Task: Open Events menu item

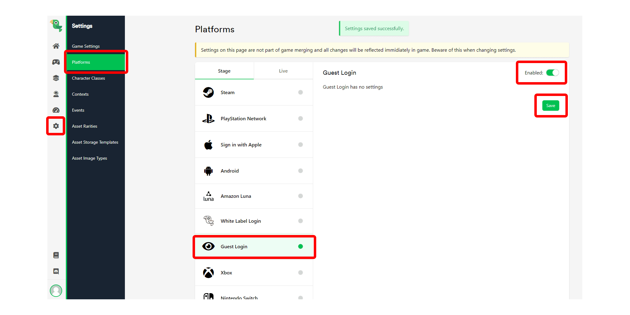Action: [96, 110]
